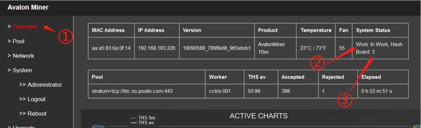Click the Logout submenu entry
Viewport: 421px width, 128px height.
[36, 99]
